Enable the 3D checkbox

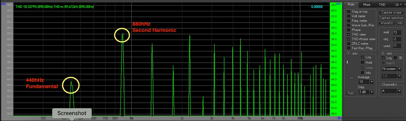395,58
